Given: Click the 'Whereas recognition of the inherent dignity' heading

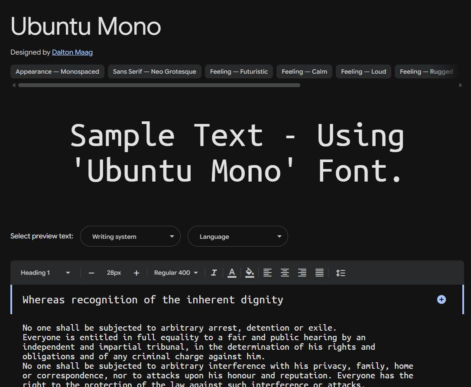Looking at the screenshot, I should tap(153, 300).
